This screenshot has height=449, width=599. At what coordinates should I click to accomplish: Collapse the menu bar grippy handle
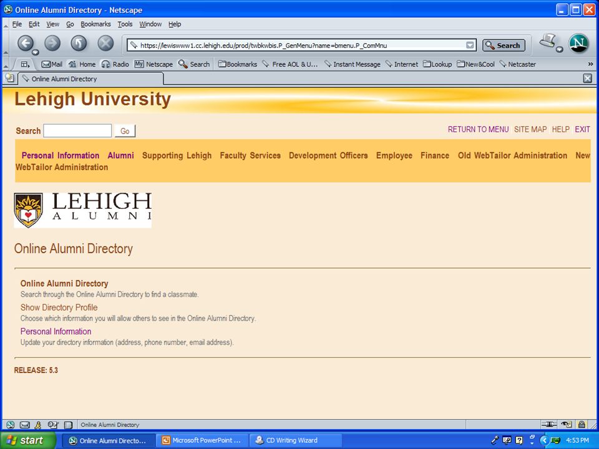coord(6,25)
